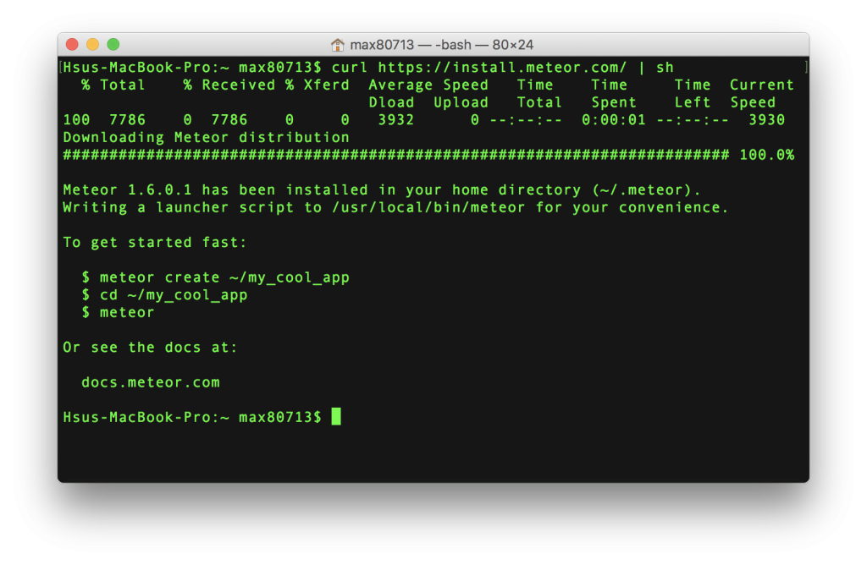The height and width of the screenshot is (565, 867).
Task: Click the 'docs.meteor.com' address
Action: pos(151,383)
